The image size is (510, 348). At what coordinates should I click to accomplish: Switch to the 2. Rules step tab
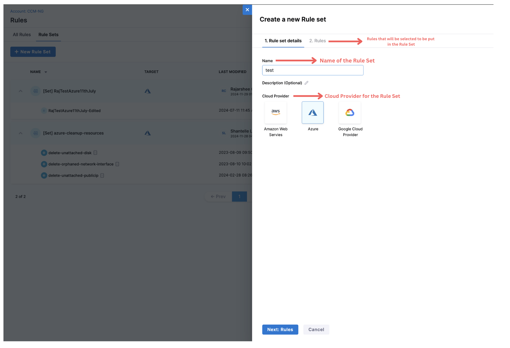click(317, 41)
